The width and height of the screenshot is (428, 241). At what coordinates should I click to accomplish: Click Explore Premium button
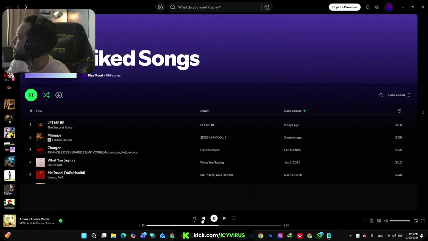(x=345, y=7)
